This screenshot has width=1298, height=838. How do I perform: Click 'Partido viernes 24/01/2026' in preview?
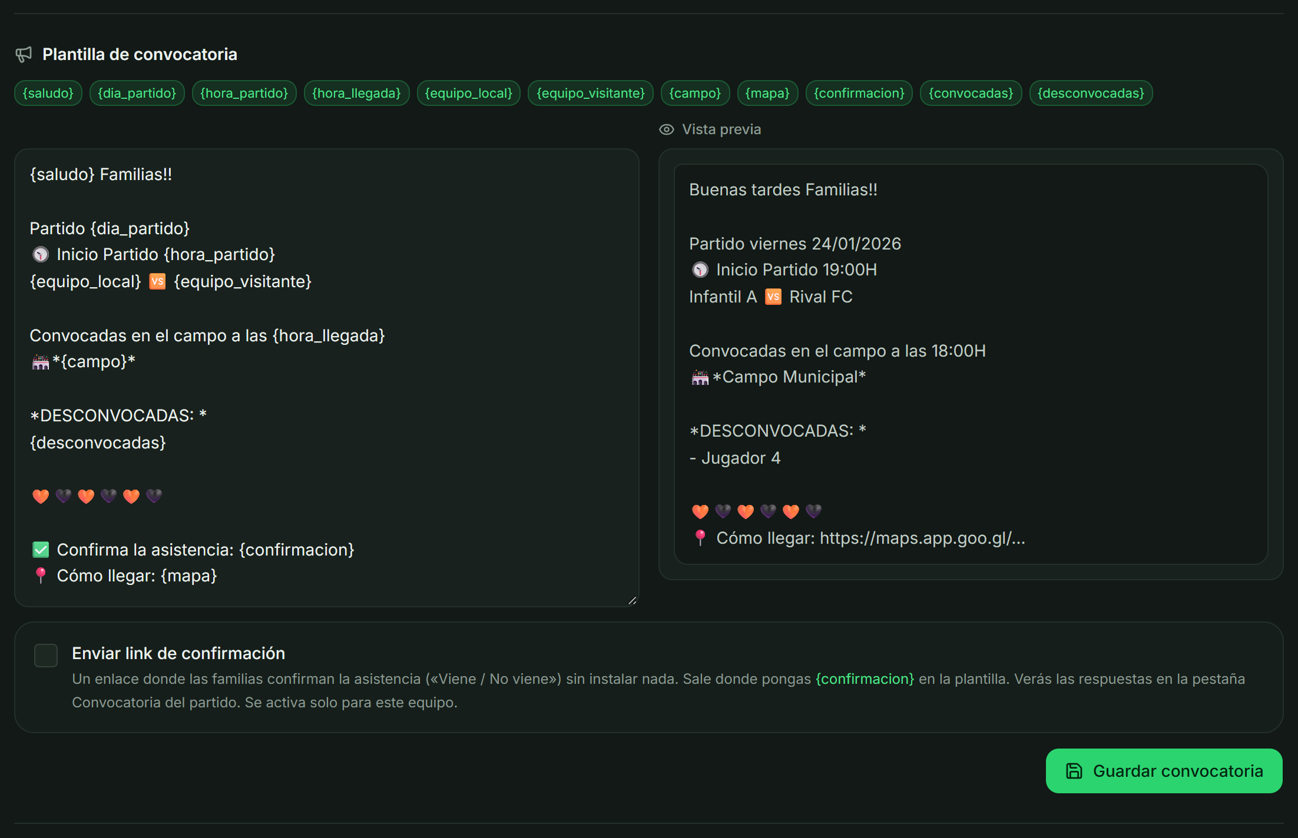(795, 244)
